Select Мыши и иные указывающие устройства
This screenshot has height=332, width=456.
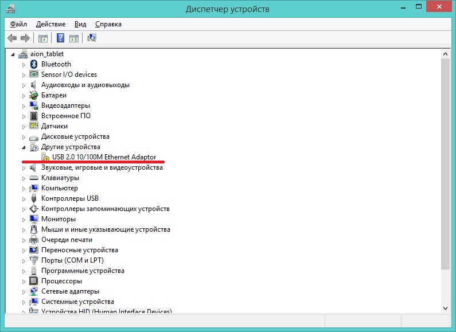pos(106,229)
